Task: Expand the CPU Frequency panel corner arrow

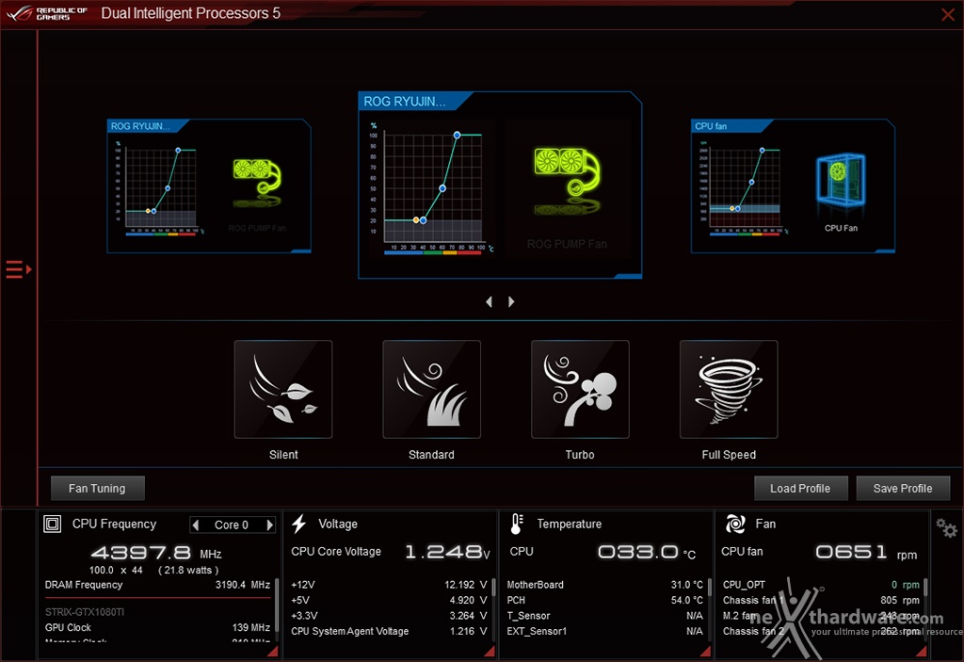Action: coord(272,651)
